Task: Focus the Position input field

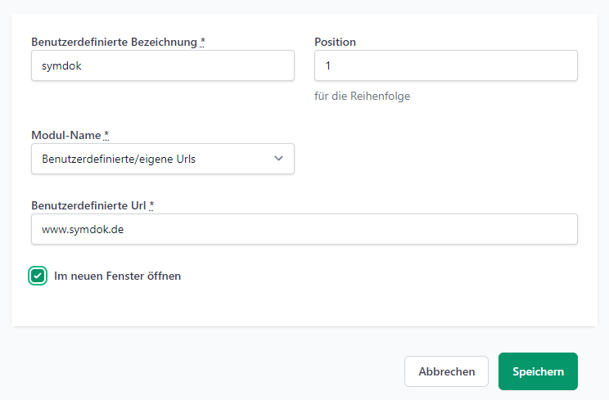Action: coord(446,65)
